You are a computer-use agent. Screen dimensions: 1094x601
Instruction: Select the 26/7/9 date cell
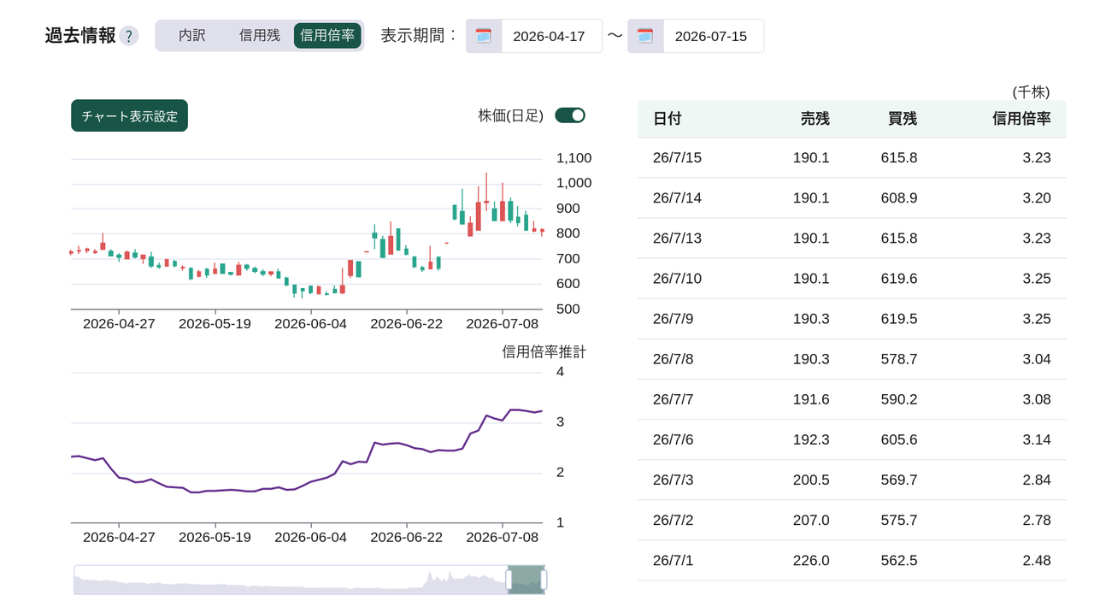click(x=673, y=319)
